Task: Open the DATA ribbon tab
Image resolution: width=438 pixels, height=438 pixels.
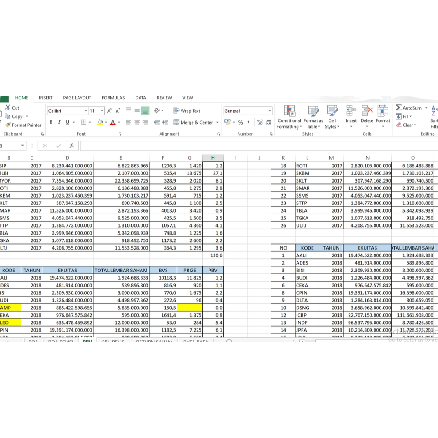Action: click(141, 98)
